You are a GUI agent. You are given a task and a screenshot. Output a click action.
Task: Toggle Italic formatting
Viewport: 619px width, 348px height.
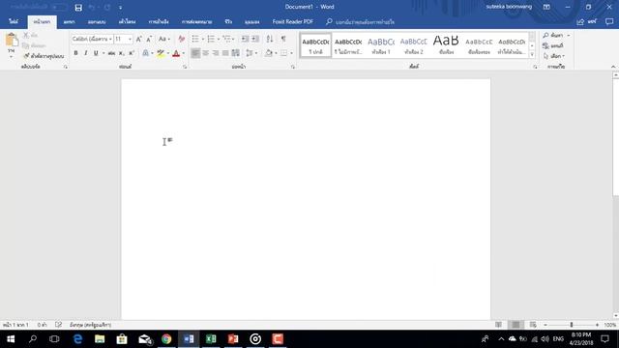(86, 53)
